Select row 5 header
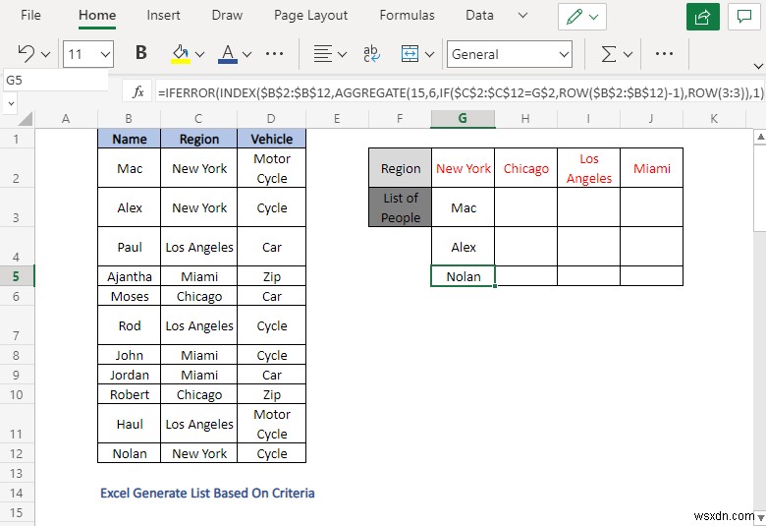This screenshot has width=766, height=526. tap(16, 276)
